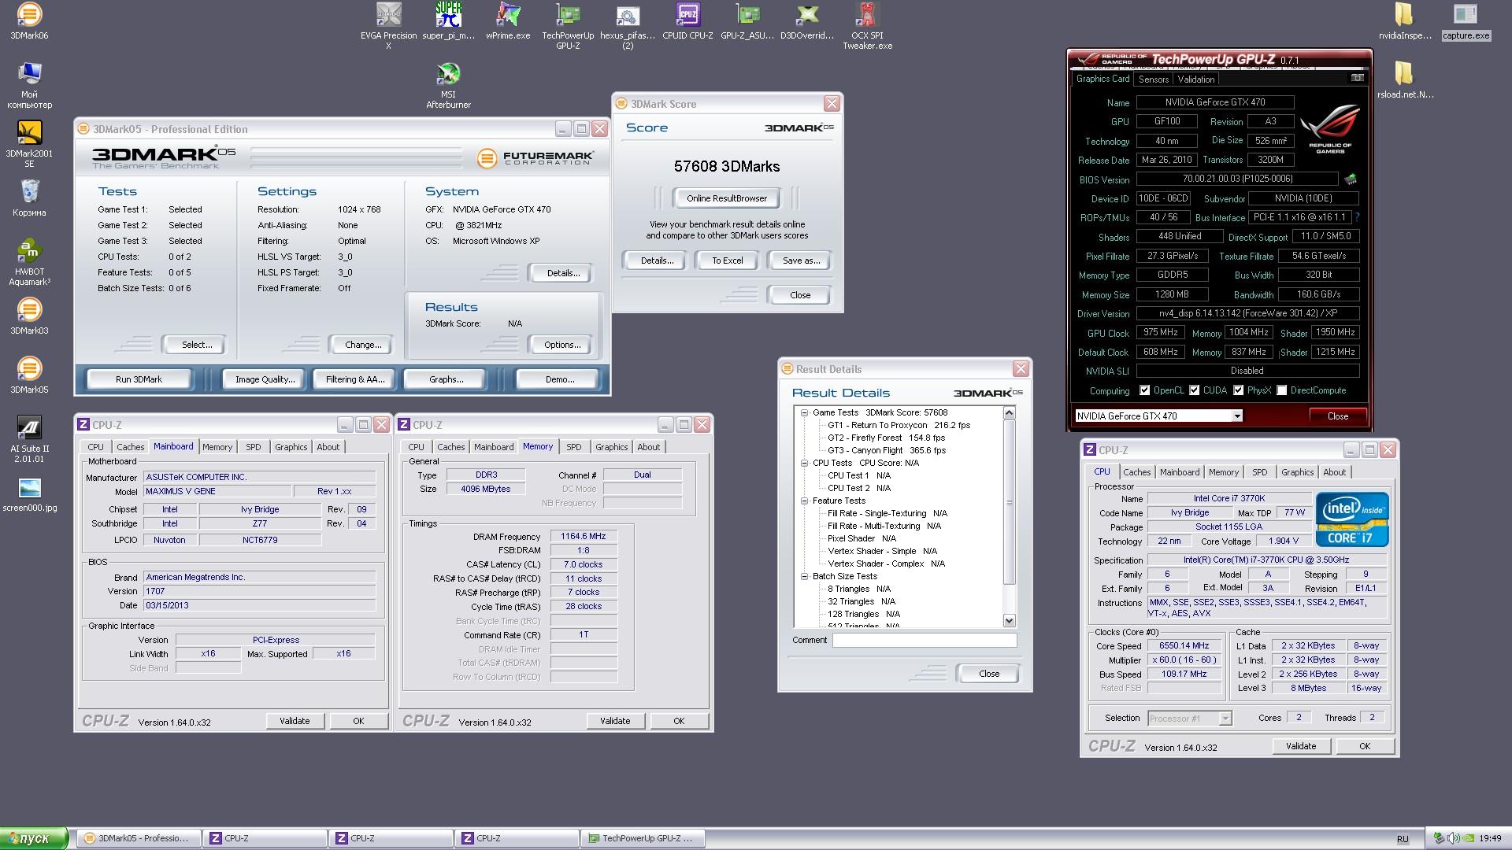
Task: Launch the CPUID CPU-Z desktop icon
Action: point(687,21)
